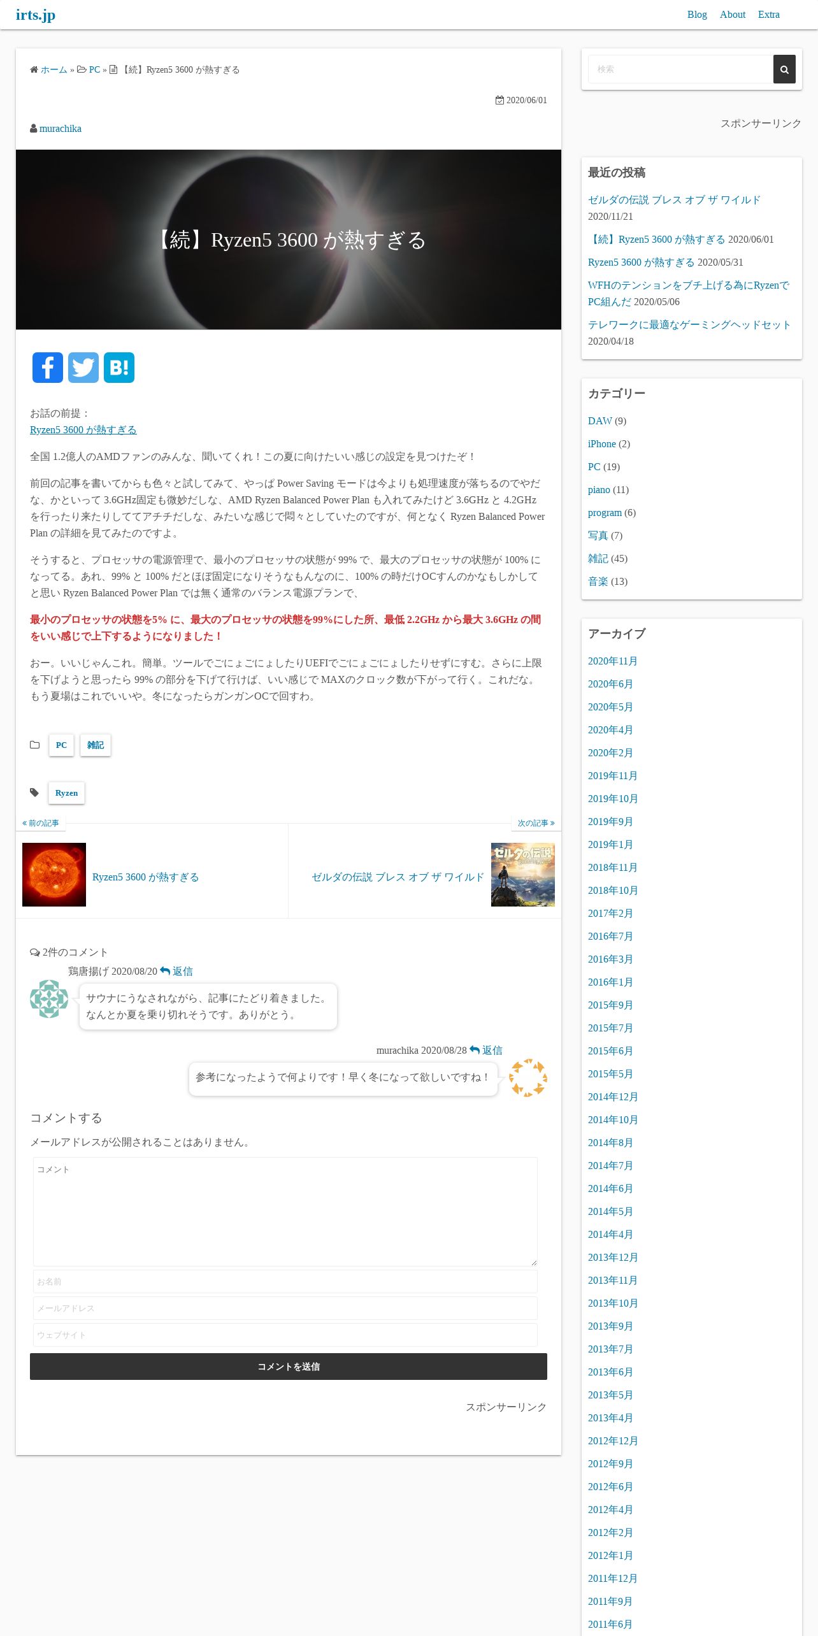818x1636 pixels.
Task: Go to the irts.jp site logo
Action: tap(36, 15)
